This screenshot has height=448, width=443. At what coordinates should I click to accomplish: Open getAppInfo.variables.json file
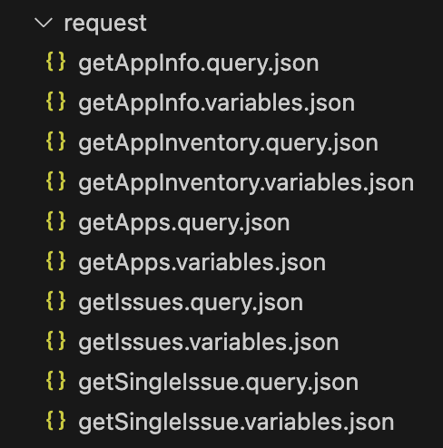click(x=217, y=104)
